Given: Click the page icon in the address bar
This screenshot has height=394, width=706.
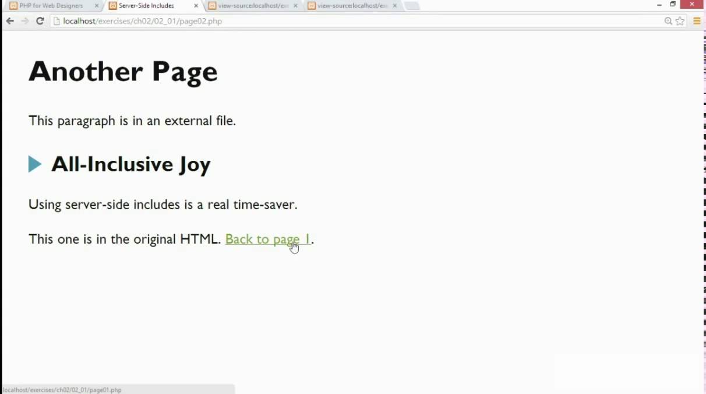Looking at the screenshot, I should coord(57,21).
